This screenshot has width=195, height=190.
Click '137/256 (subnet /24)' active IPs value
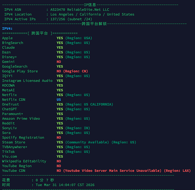pos(71,19)
